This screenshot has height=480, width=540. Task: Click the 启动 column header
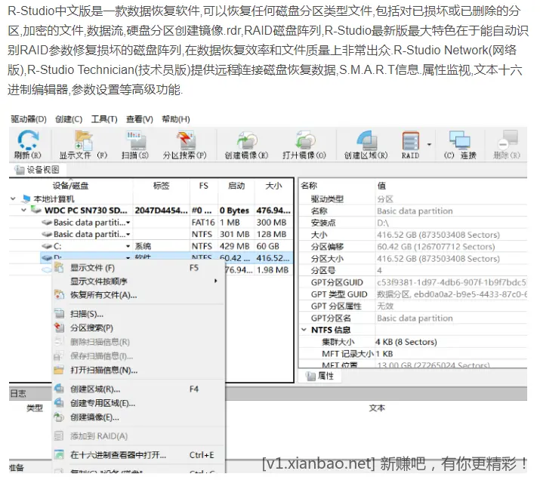click(x=236, y=186)
